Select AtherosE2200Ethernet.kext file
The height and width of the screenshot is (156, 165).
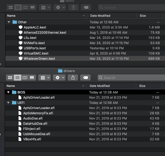tap(85, 32)
